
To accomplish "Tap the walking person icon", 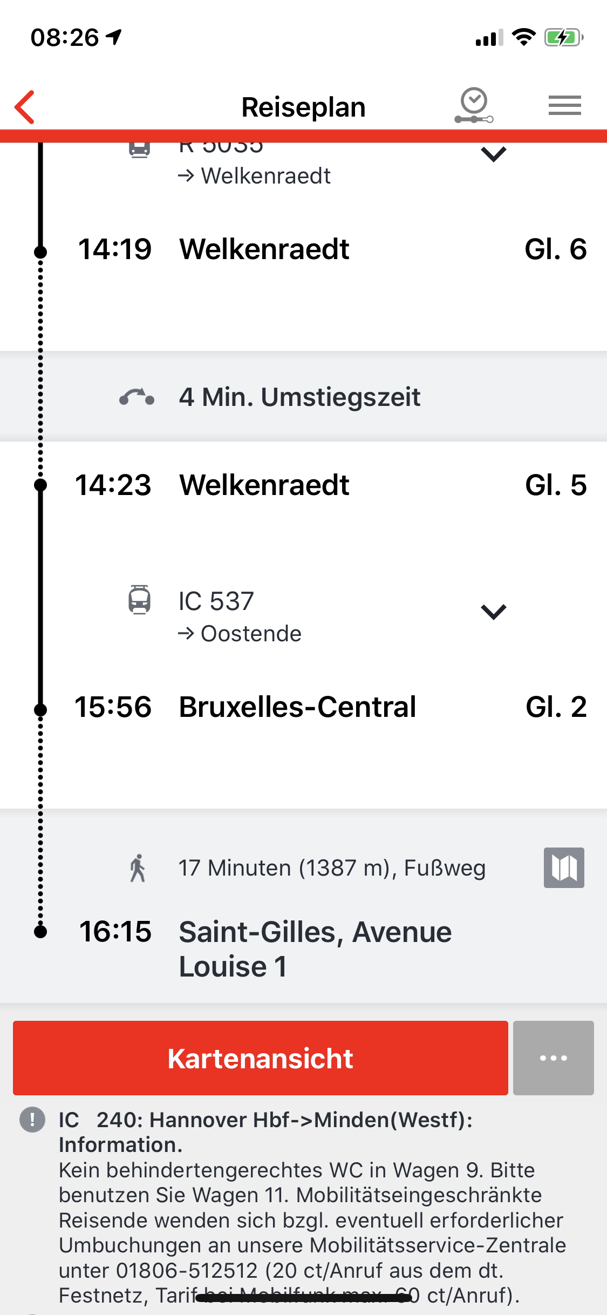I will coord(138,868).
